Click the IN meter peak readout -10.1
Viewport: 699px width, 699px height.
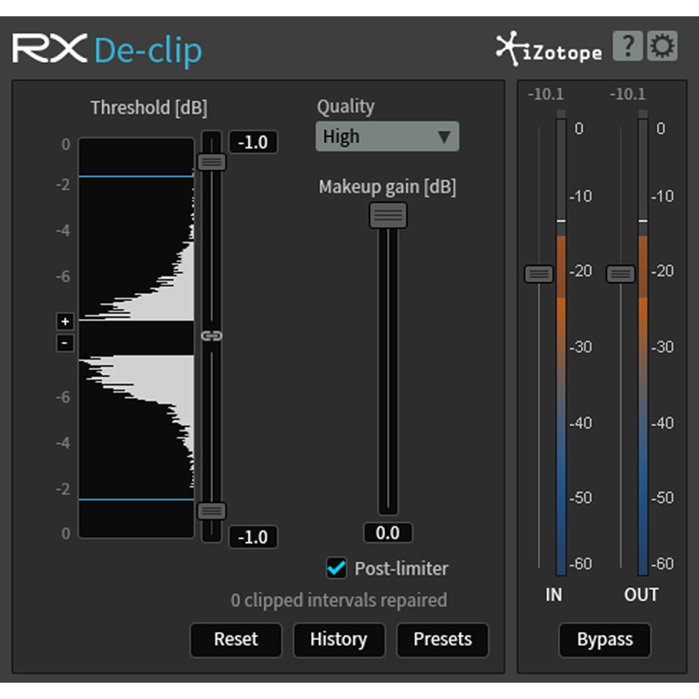546,94
